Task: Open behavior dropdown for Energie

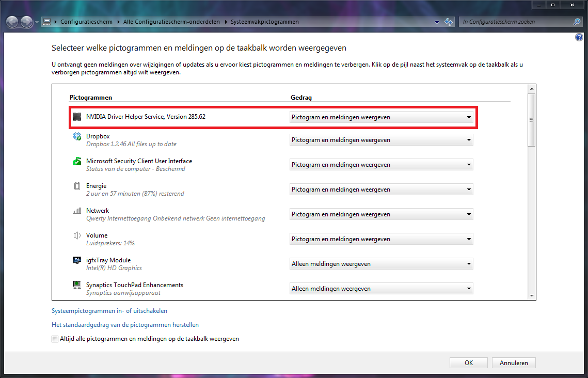Action: (x=381, y=190)
